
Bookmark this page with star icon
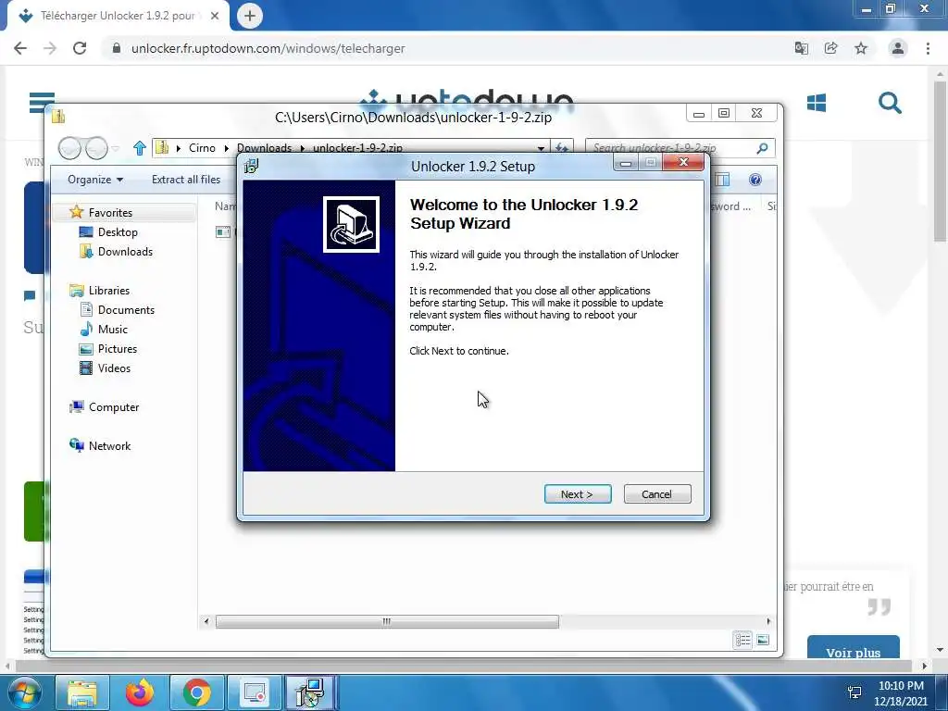click(x=861, y=48)
